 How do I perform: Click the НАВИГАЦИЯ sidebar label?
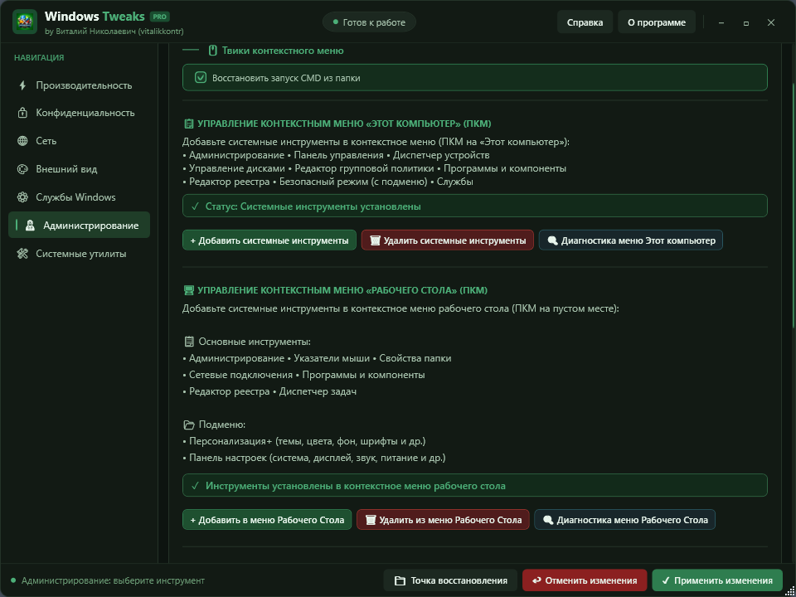click(39, 57)
